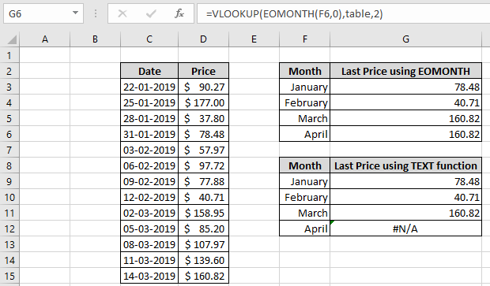490x286 pixels.
Task: Select row 6 header
Action: pos(9,134)
